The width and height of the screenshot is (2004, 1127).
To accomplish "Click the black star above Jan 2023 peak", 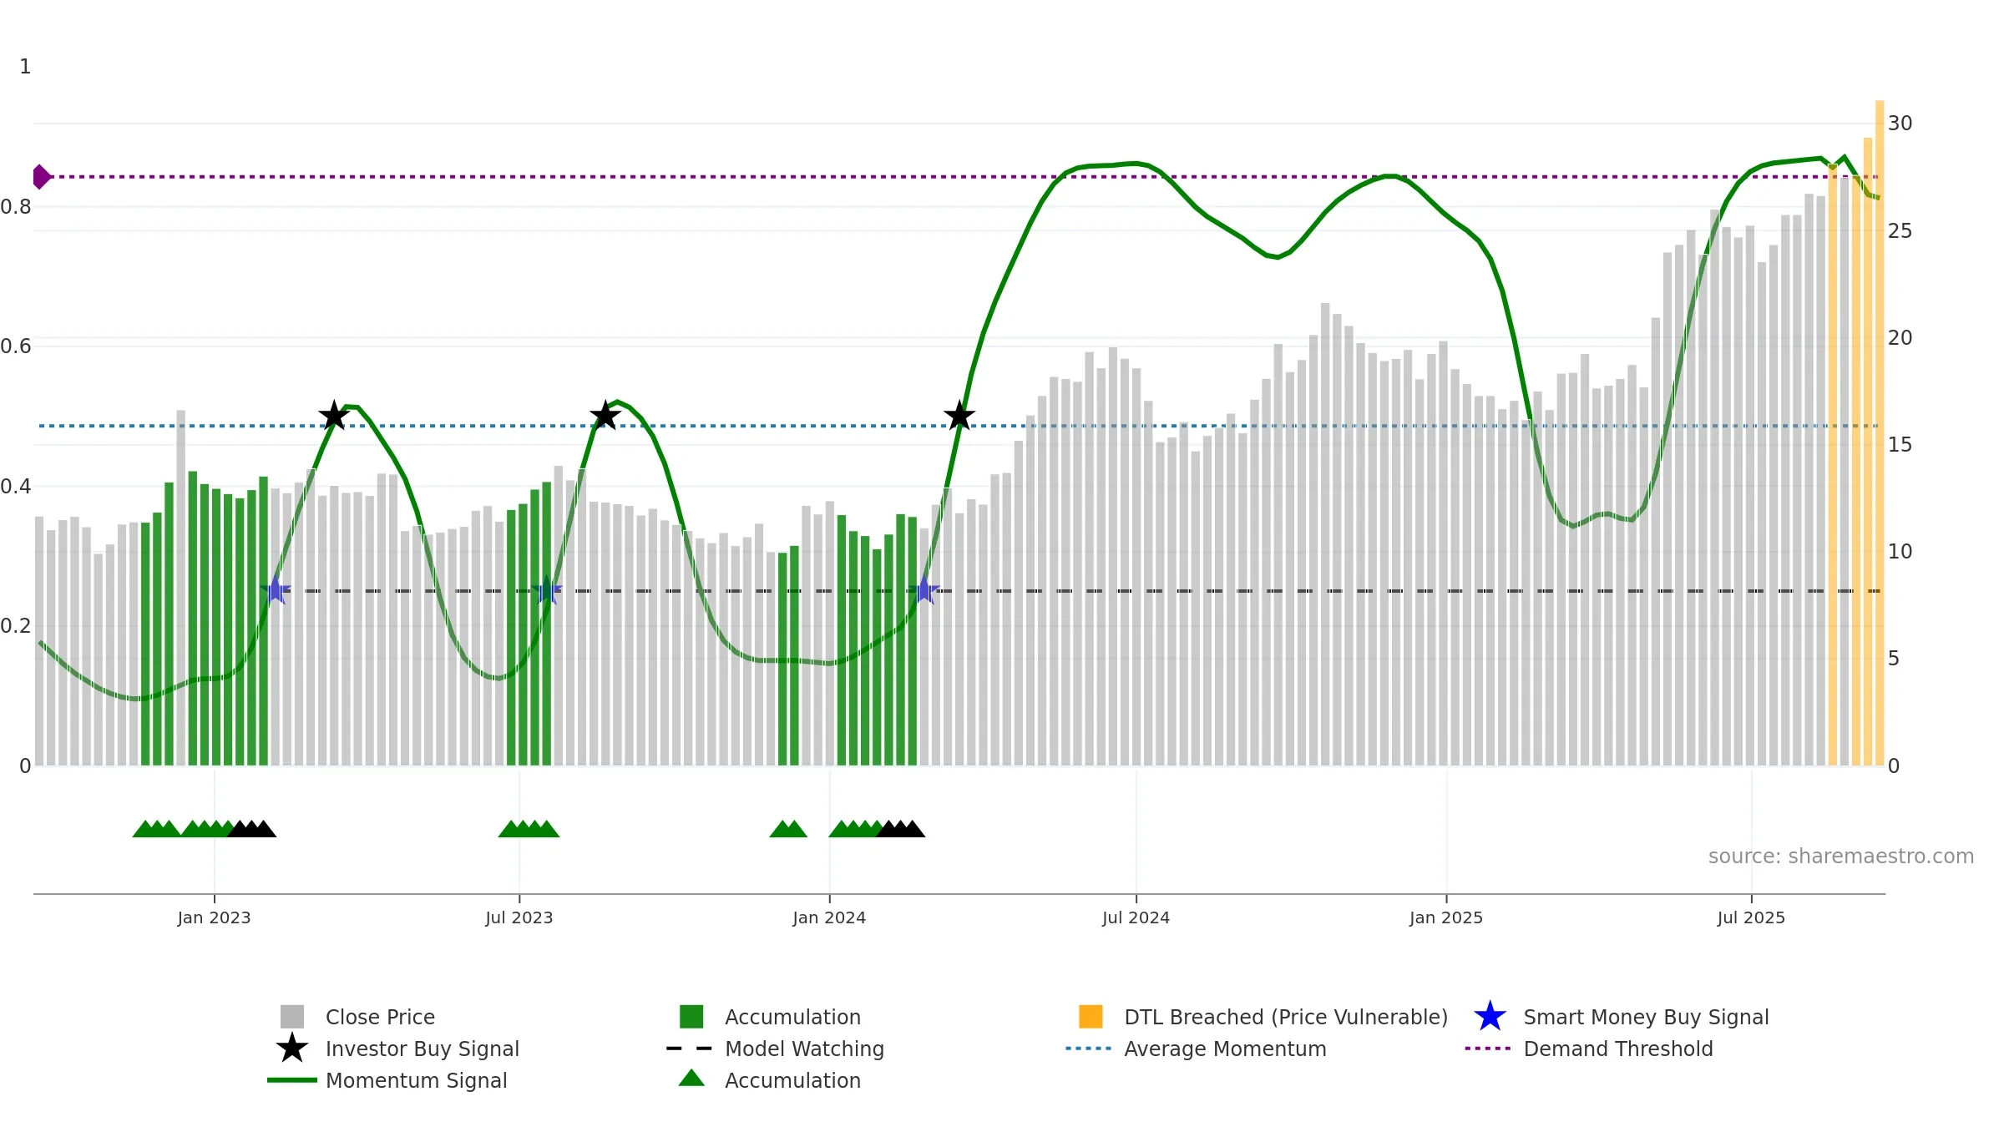I will (334, 415).
